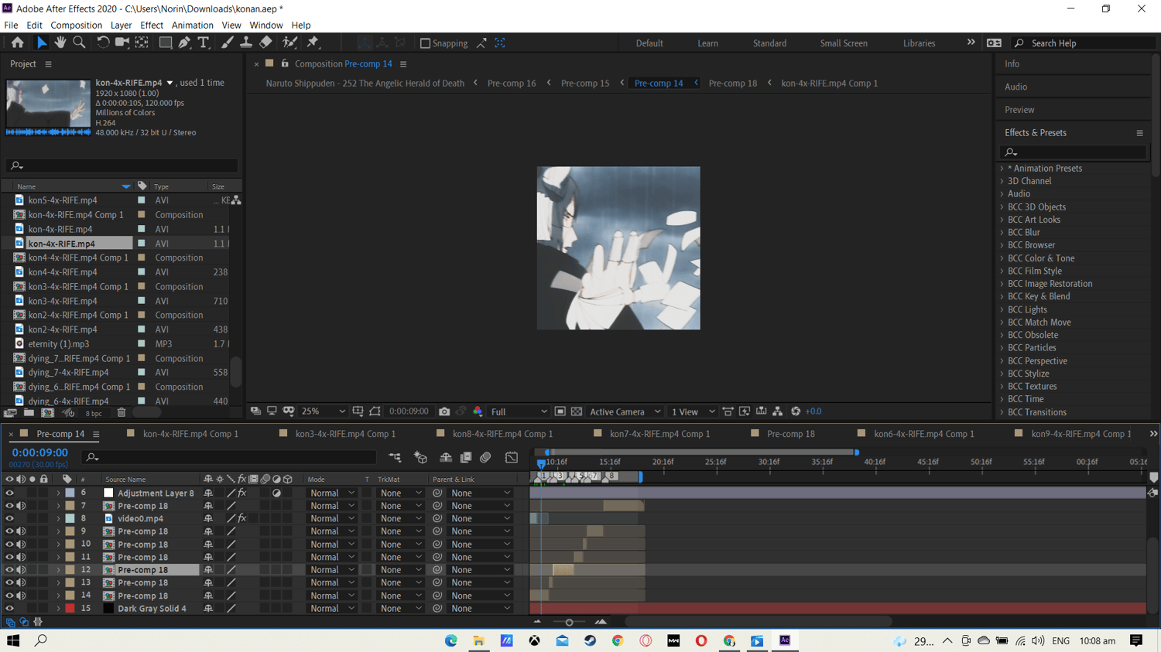This screenshot has width=1161, height=652.
Task: Hide the Dark Gray Solid 4 layer
Action: pos(9,609)
